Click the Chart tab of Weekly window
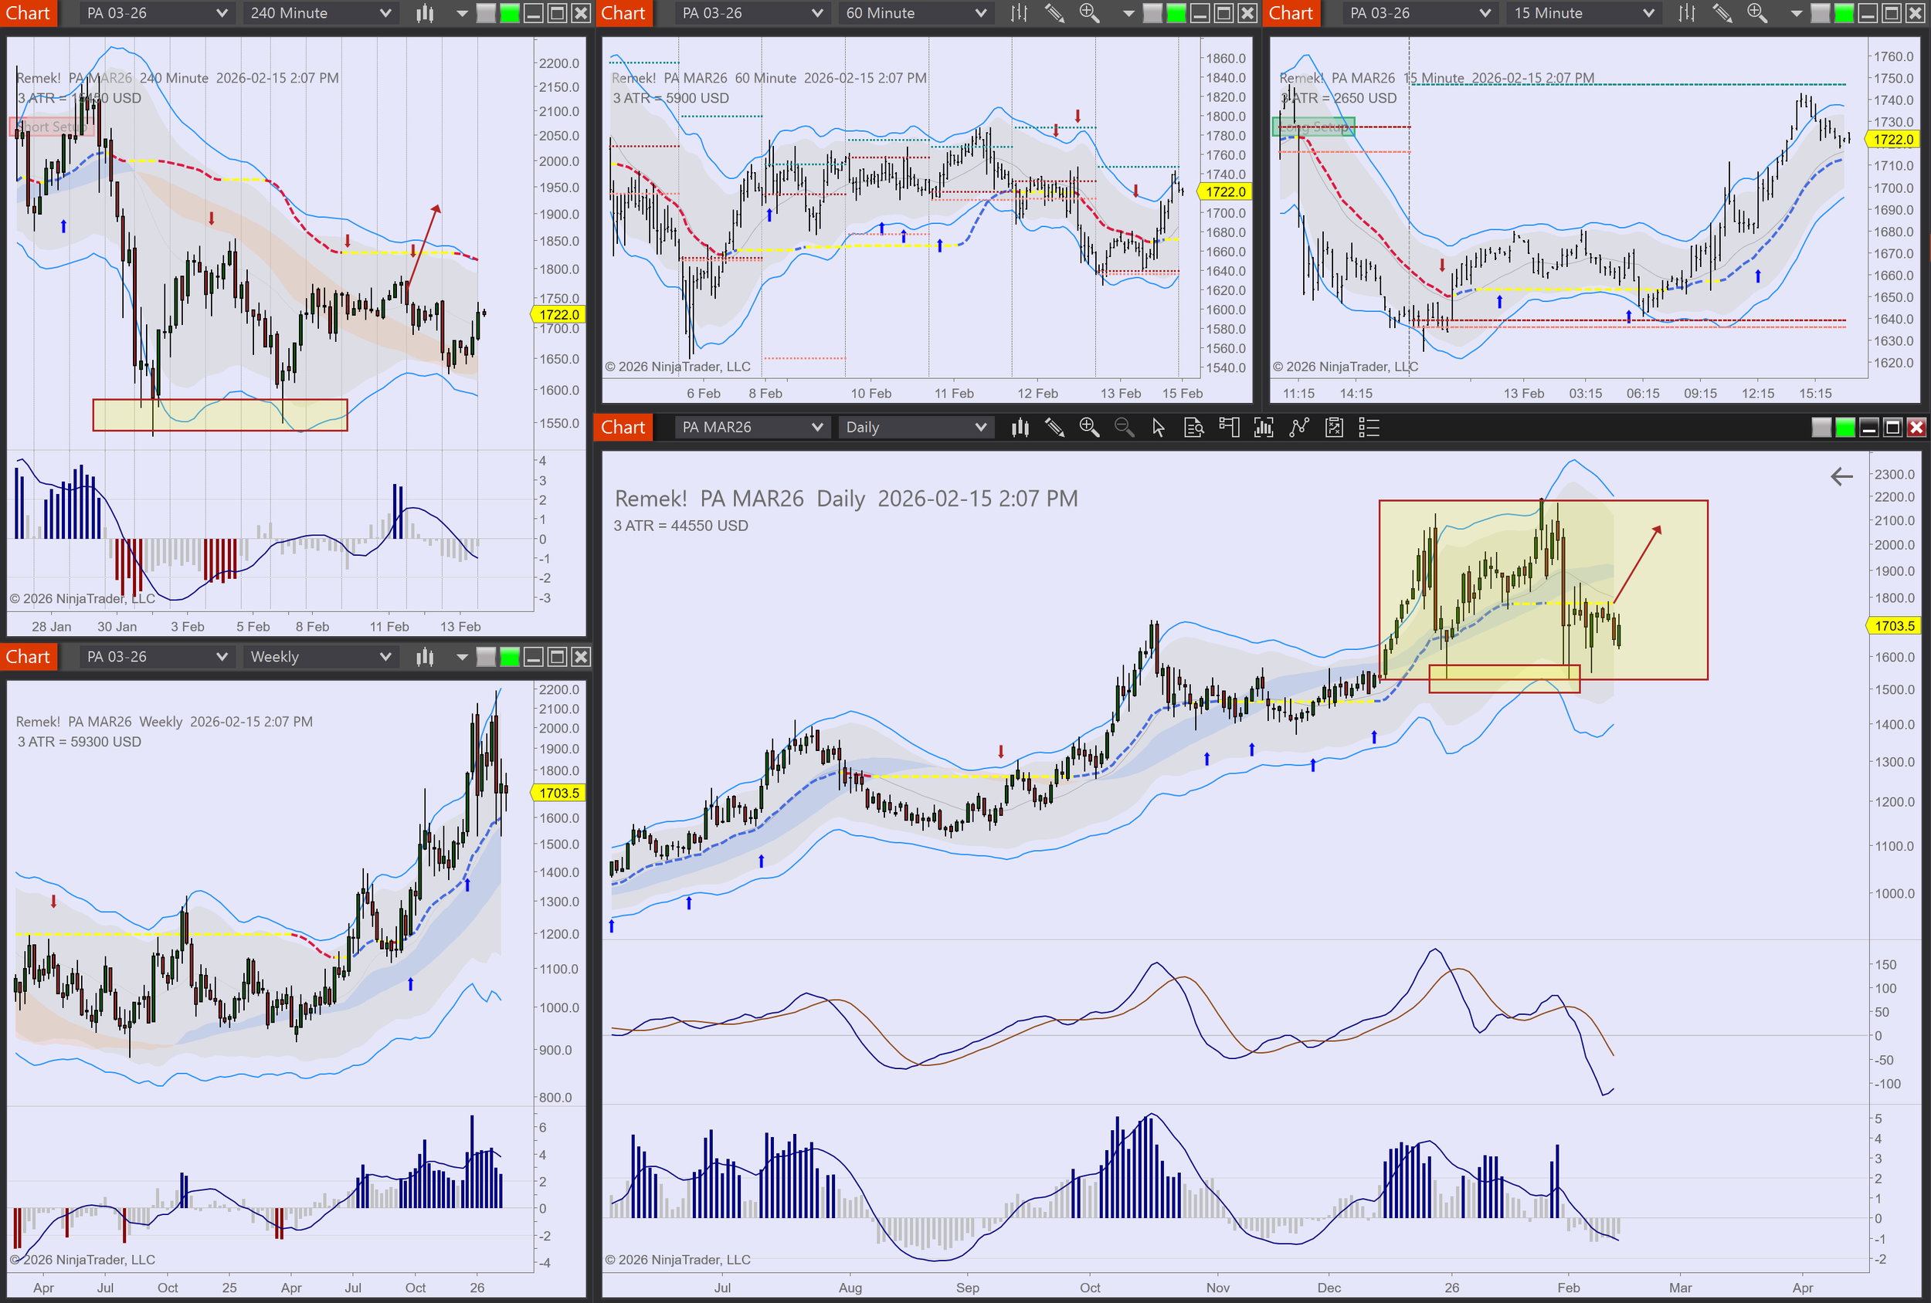Viewport: 1931px width, 1303px height. (x=29, y=657)
